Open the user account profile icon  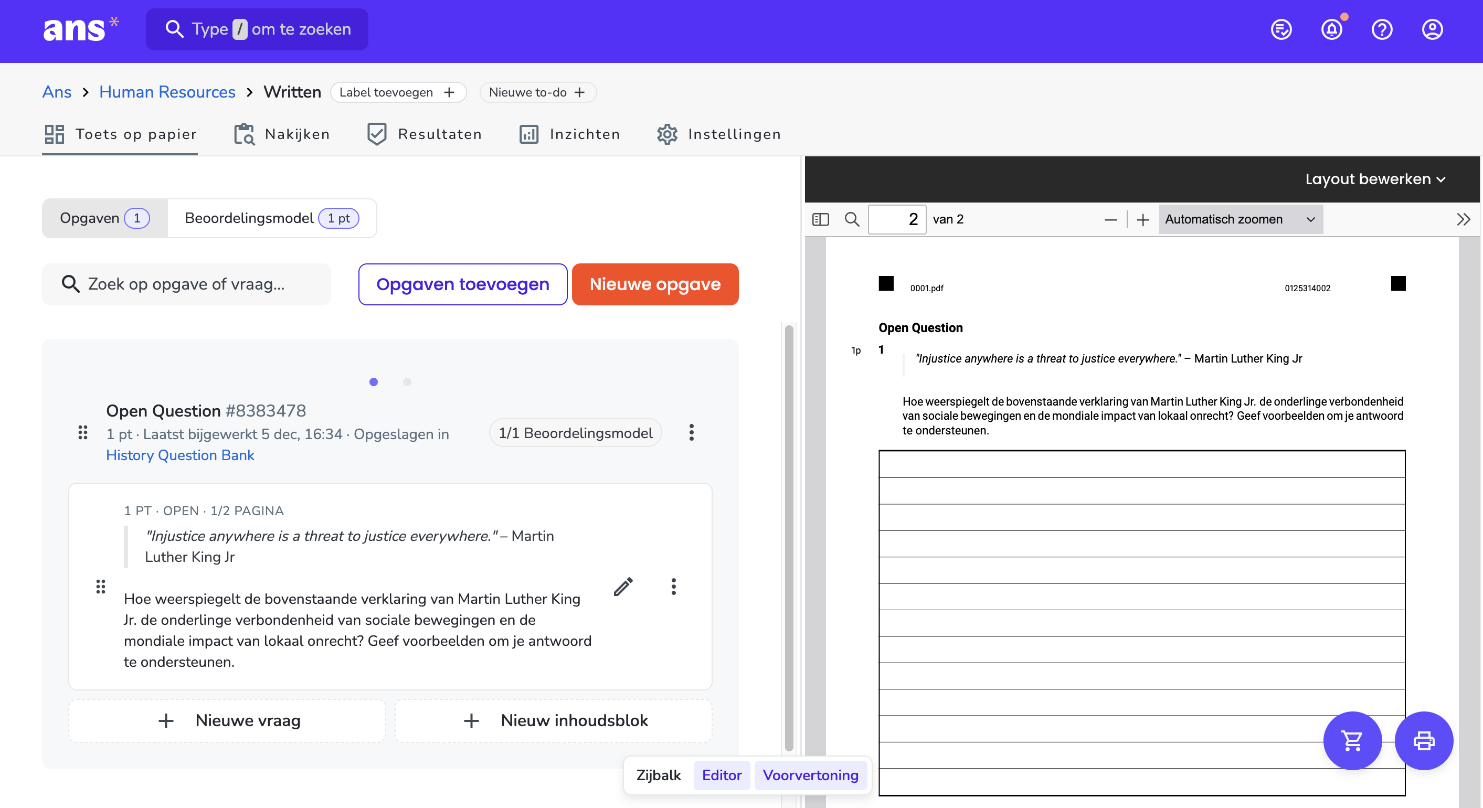(x=1432, y=29)
